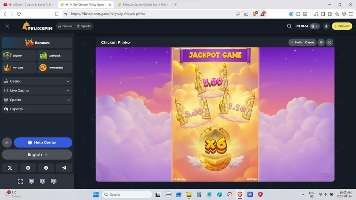Close the left sidebar menu with X
The width and height of the screenshot is (356, 200).
pyautogui.click(x=7, y=26)
